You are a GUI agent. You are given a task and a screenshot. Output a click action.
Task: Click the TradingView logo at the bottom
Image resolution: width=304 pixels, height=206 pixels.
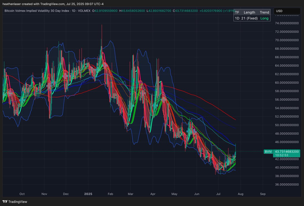tap(15, 202)
